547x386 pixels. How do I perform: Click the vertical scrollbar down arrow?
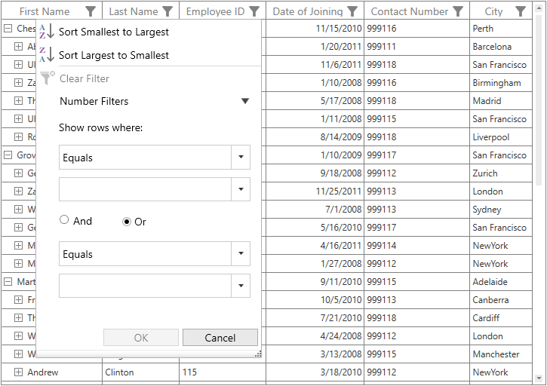(x=539, y=378)
